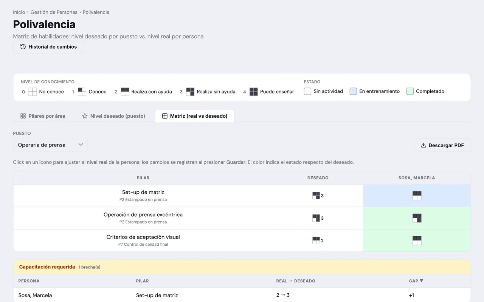This screenshot has width=484, height=302.
Task: Click SOSA, MARCELA column header
Action: [x=417, y=178]
